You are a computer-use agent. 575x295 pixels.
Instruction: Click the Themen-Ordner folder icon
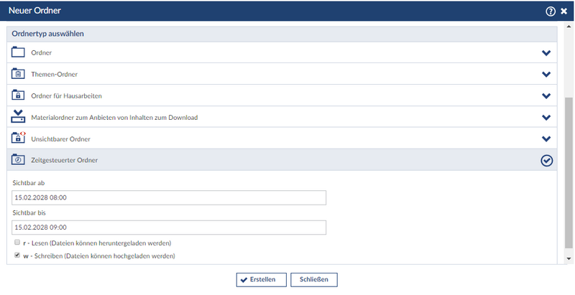[18, 74]
